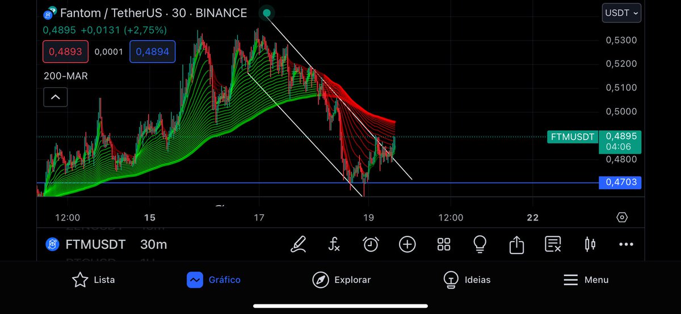Tap the plus circle add icon
681x314 pixels.
[x=407, y=244]
